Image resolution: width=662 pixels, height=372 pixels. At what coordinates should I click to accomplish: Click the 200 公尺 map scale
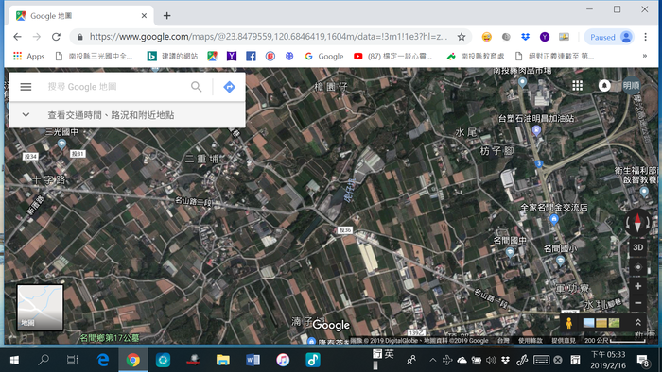(x=615, y=341)
